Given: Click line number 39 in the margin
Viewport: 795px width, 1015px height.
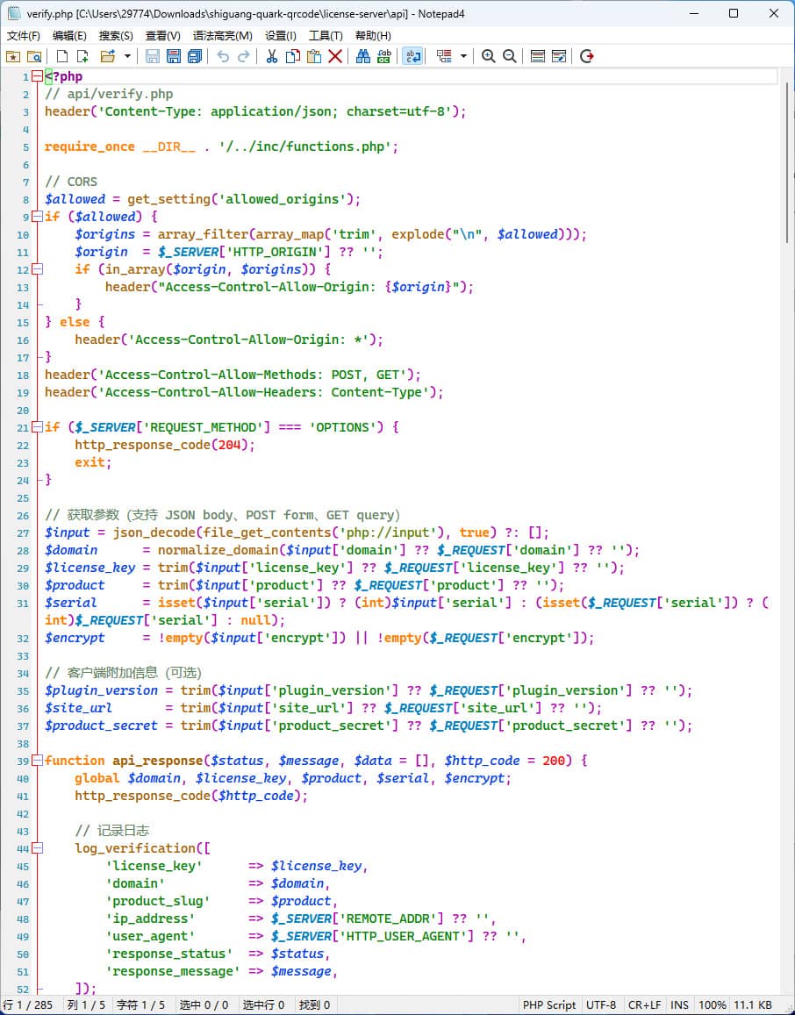Looking at the screenshot, I should (x=23, y=761).
